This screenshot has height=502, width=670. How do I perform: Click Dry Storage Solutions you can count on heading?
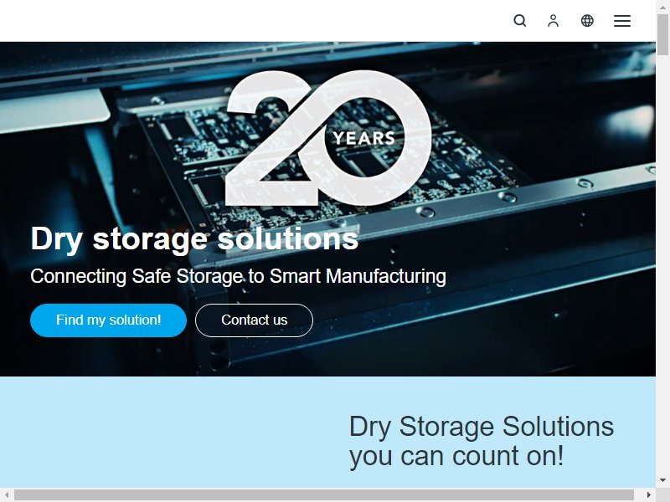482,441
